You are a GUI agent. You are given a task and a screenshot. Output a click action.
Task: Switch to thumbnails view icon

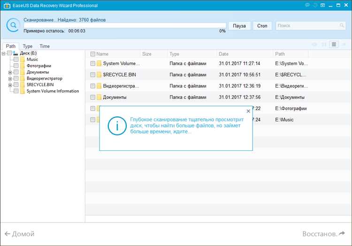324,45
